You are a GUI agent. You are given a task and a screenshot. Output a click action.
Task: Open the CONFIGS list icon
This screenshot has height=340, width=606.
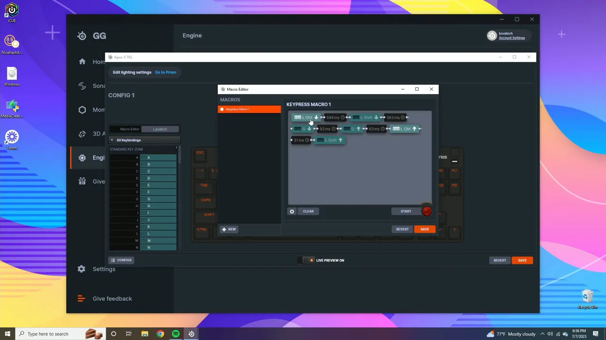click(x=114, y=260)
